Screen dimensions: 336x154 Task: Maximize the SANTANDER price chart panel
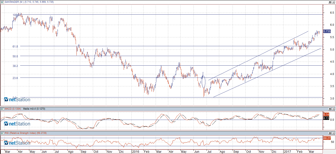coord(330,2)
